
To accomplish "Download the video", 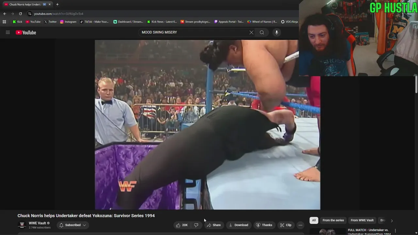I will (238, 225).
